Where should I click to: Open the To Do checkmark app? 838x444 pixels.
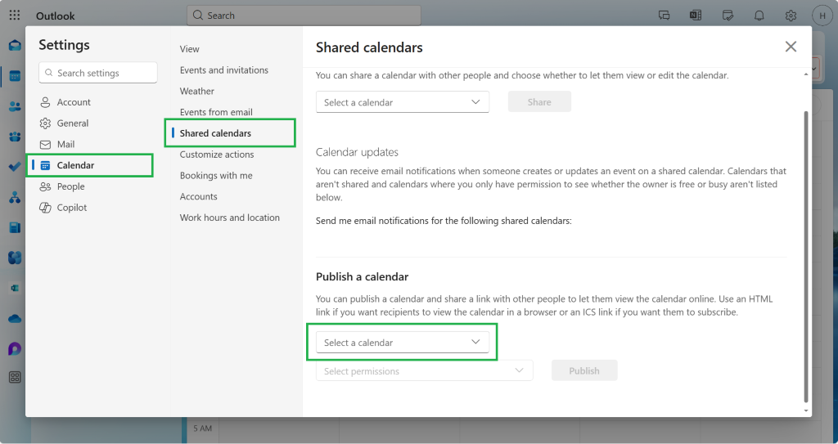[15, 168]
